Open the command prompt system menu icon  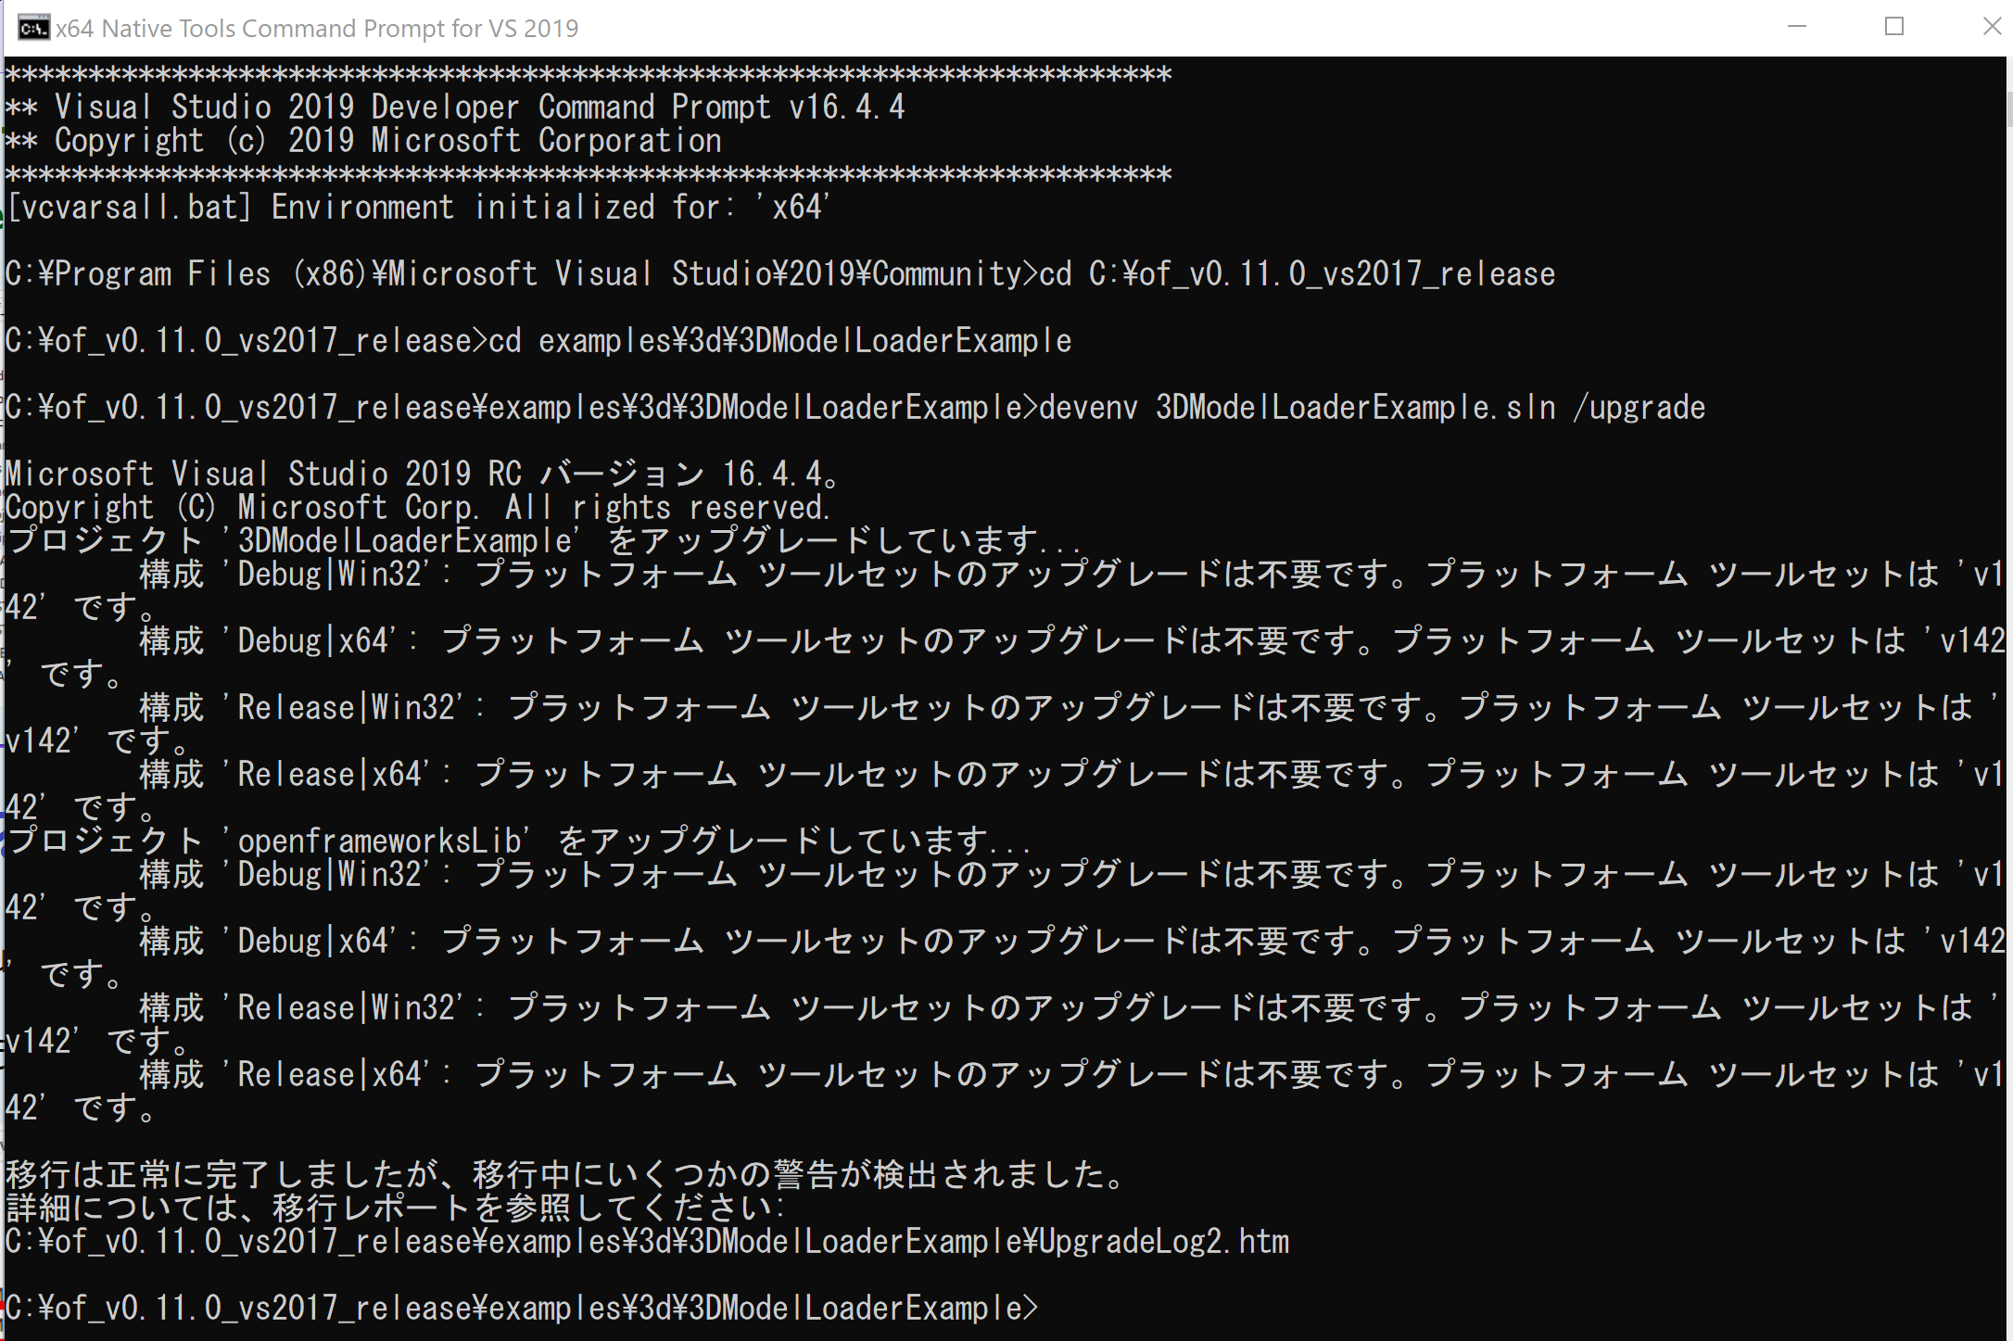click(x=33, y=29)
